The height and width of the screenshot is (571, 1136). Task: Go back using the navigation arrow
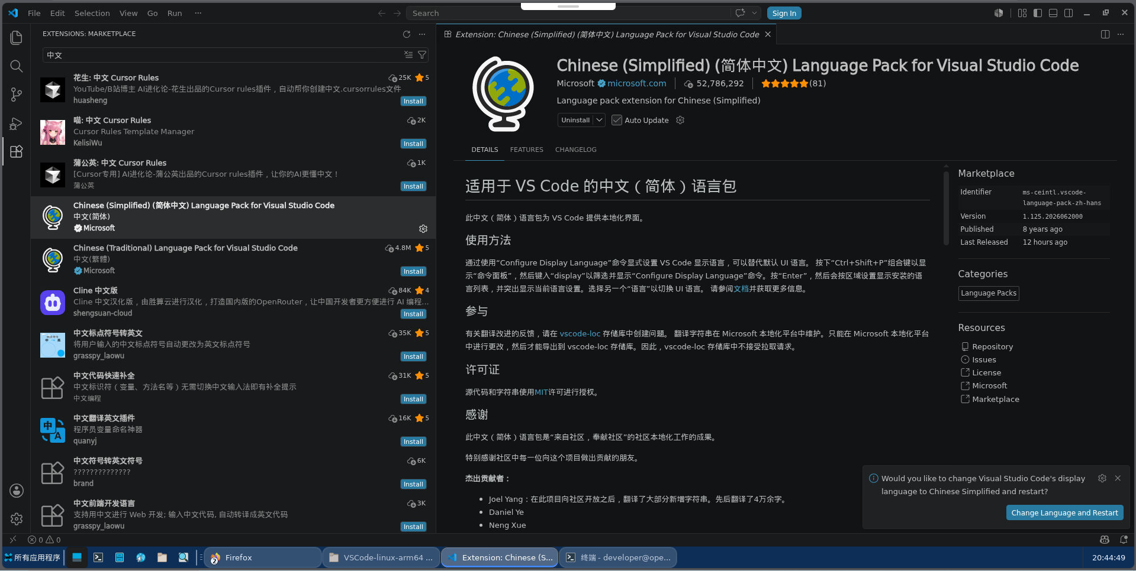click(382, 13)
